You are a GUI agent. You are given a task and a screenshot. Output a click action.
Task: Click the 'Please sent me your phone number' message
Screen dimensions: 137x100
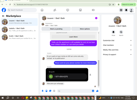[x=75, y=63]
